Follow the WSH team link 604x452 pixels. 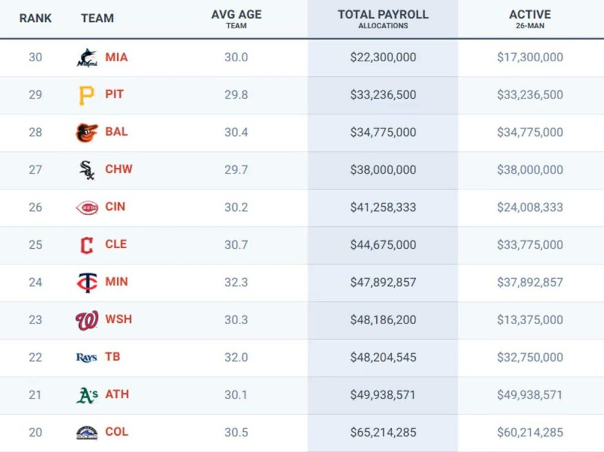(x=119, y=319)
